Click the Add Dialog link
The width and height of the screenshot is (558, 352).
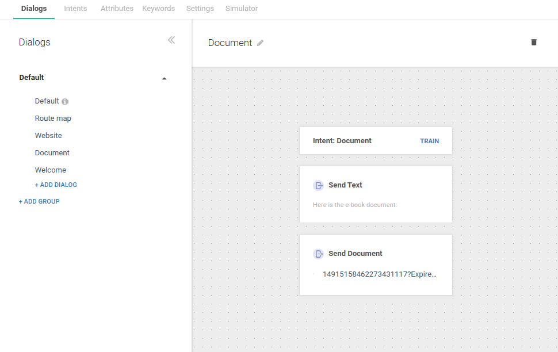coord(56,185)
